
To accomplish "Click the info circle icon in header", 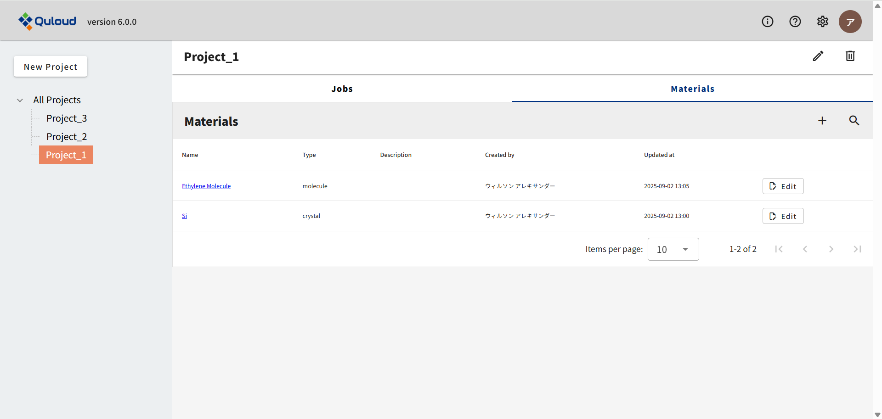I will (767, 22).
